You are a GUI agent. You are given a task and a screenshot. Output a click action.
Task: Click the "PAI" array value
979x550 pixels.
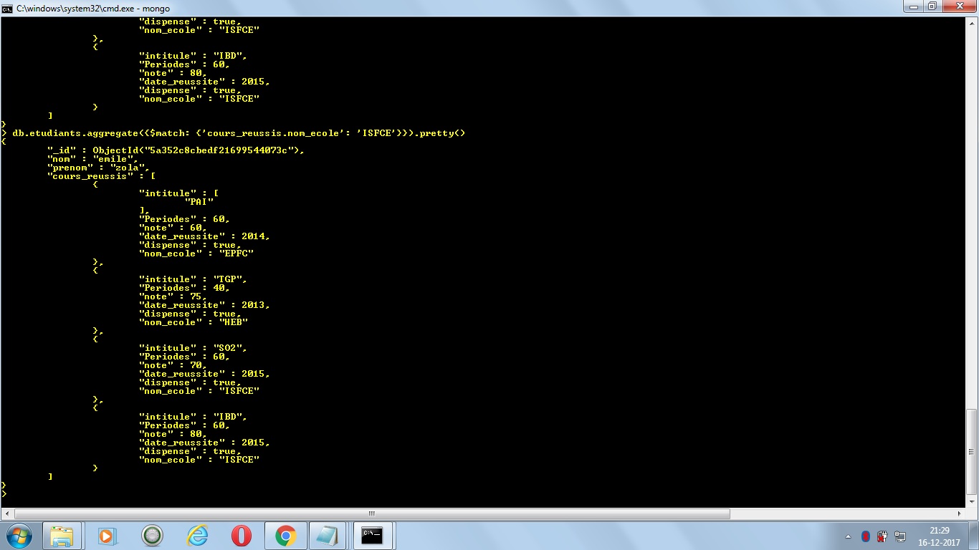(x=199, y=202)
